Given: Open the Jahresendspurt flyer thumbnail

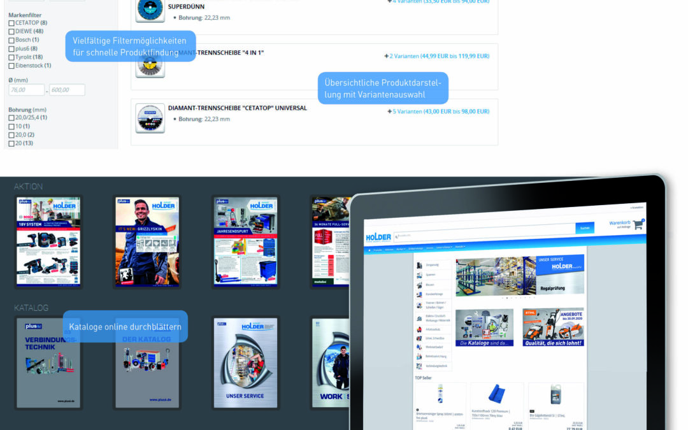Looking at the screenshot, I should coord(245,241).
